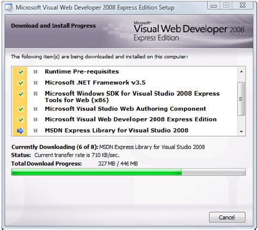This screenshot has width=258, height=230.
Task: Click the 327 MB / 446 MB value
Action: point(118,164)
